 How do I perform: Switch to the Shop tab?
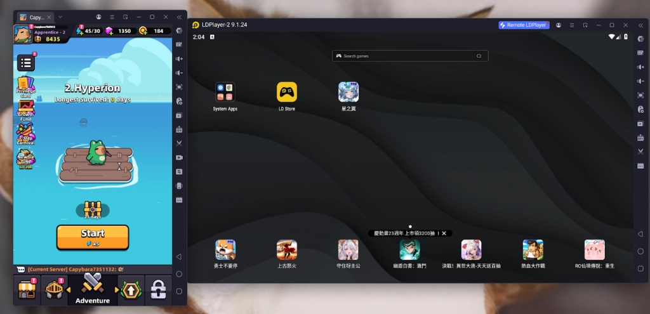26,289
